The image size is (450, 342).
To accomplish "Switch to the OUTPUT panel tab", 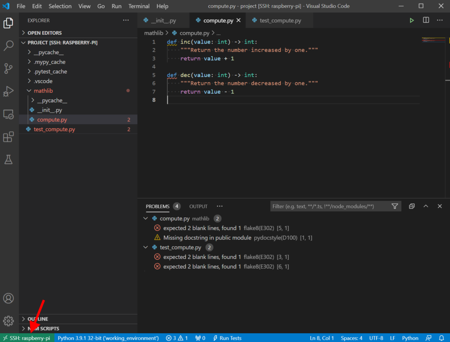I will pyautogui.click(x=198, y=206).
